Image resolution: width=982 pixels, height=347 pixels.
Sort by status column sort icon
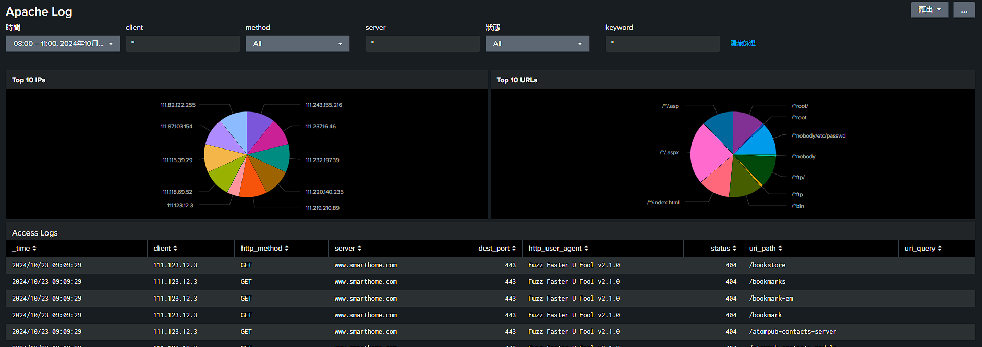734,249
